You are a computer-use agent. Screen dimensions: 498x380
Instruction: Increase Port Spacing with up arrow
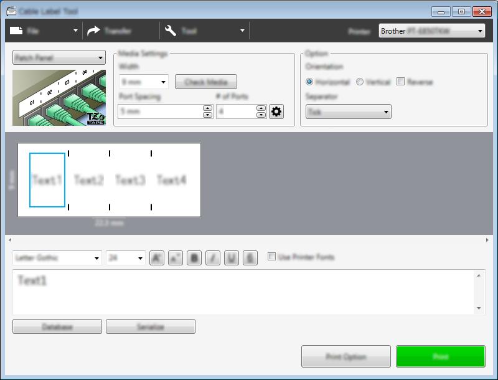tap(208, 108)
